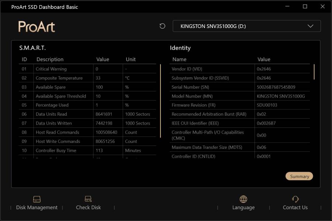
Task: Click the KINGSTON SNV3S1000G model value
Action: point(281,96)
